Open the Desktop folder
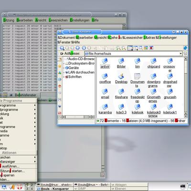 click(x=121, y=79)
